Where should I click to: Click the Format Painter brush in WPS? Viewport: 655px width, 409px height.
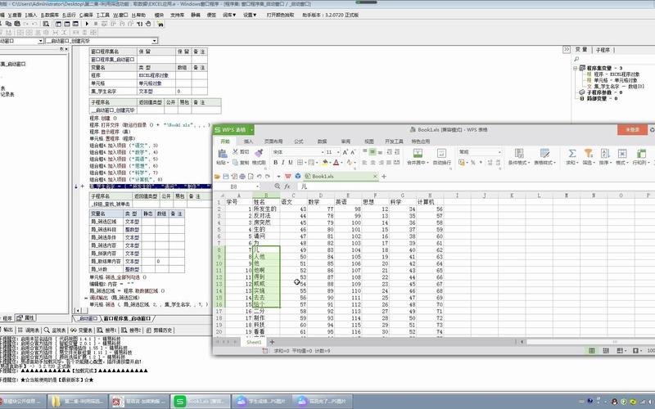[259, 153]
